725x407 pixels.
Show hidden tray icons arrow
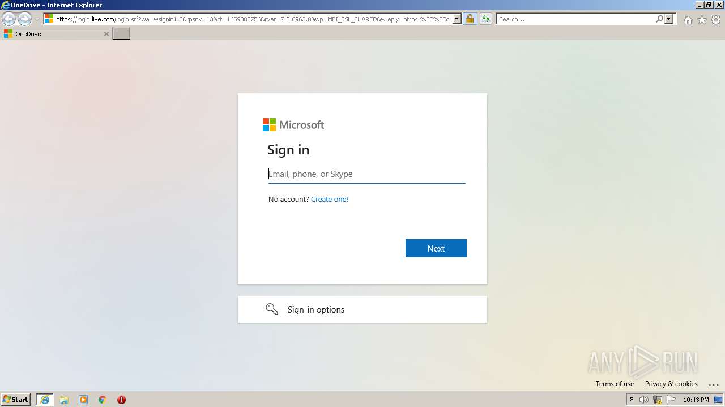click(x=632, y=400)
